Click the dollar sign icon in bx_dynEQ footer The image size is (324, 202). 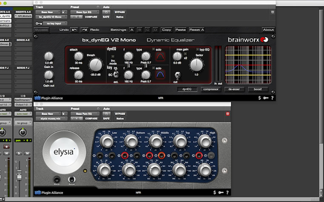260,98
